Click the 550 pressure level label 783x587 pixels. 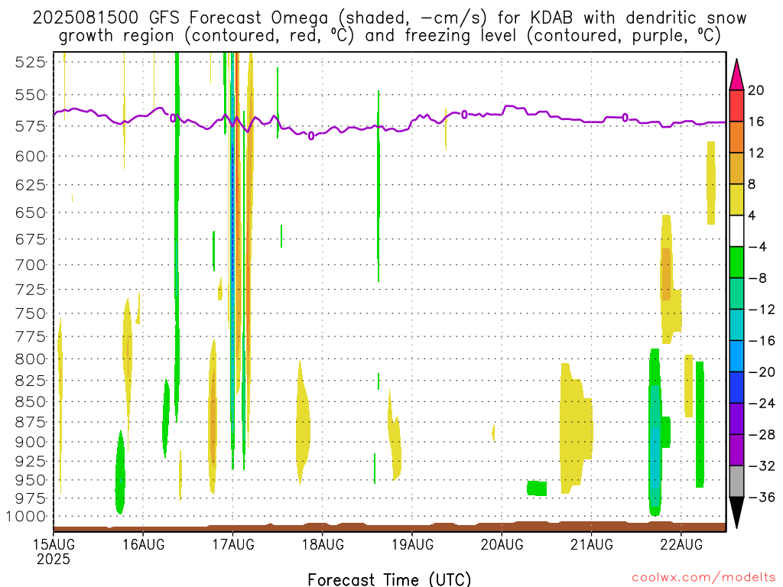click(x=31, y=95)
